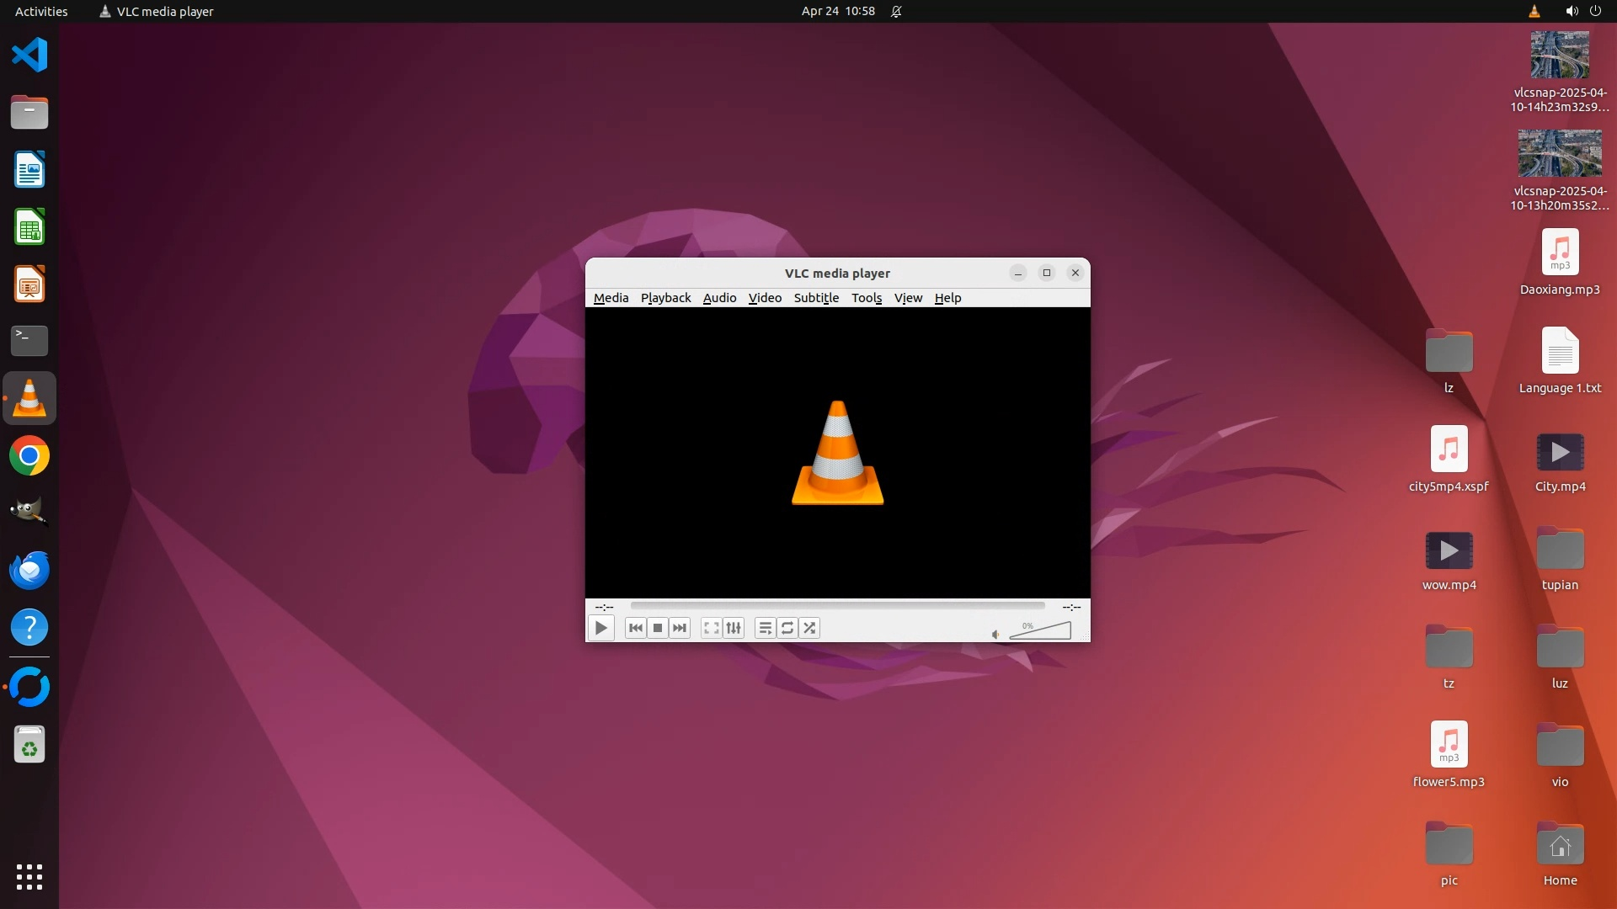1617x909 pixels.
Task: Show extended settings panel
Action: [734, 628]
